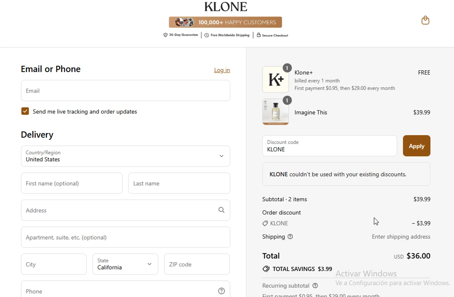
Task: Click the Phone field help icon
Action: pyautogui.click(x=221, y=291)
